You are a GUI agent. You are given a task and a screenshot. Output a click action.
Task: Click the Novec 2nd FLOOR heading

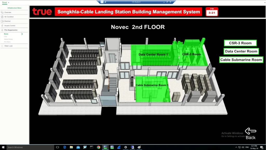point(138,27)
